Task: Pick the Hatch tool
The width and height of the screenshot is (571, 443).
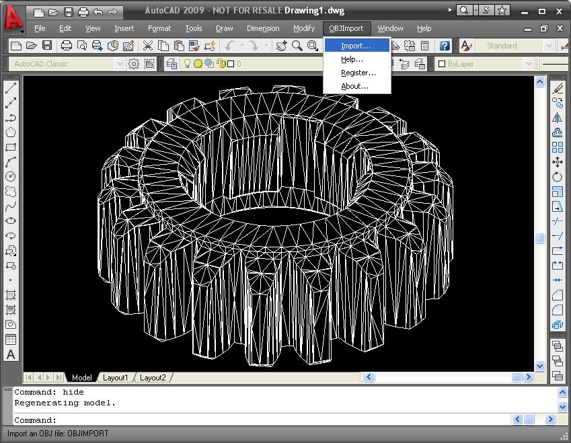Action: click(x=11, y=295)
